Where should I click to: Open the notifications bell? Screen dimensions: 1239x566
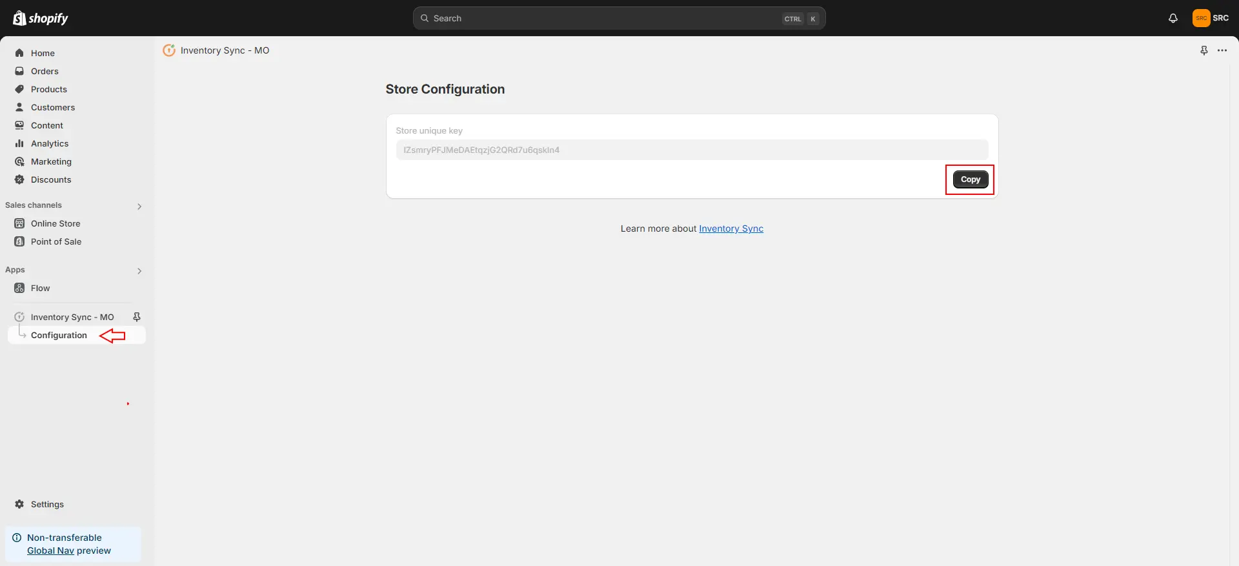[x=1173, y=18]
